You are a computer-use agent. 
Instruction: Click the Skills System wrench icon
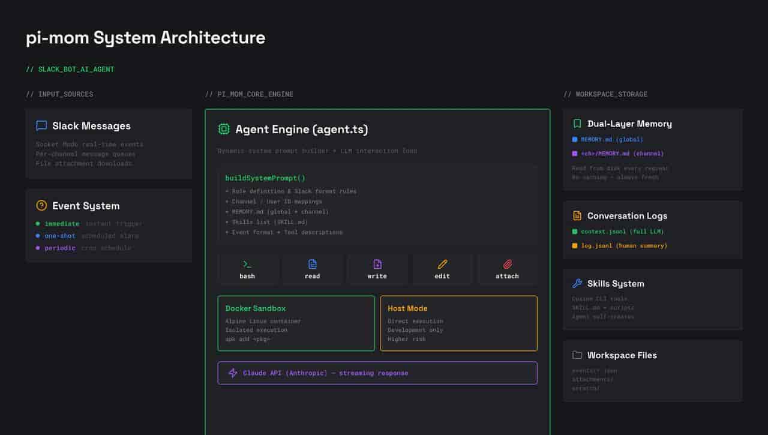click(577, 283)
